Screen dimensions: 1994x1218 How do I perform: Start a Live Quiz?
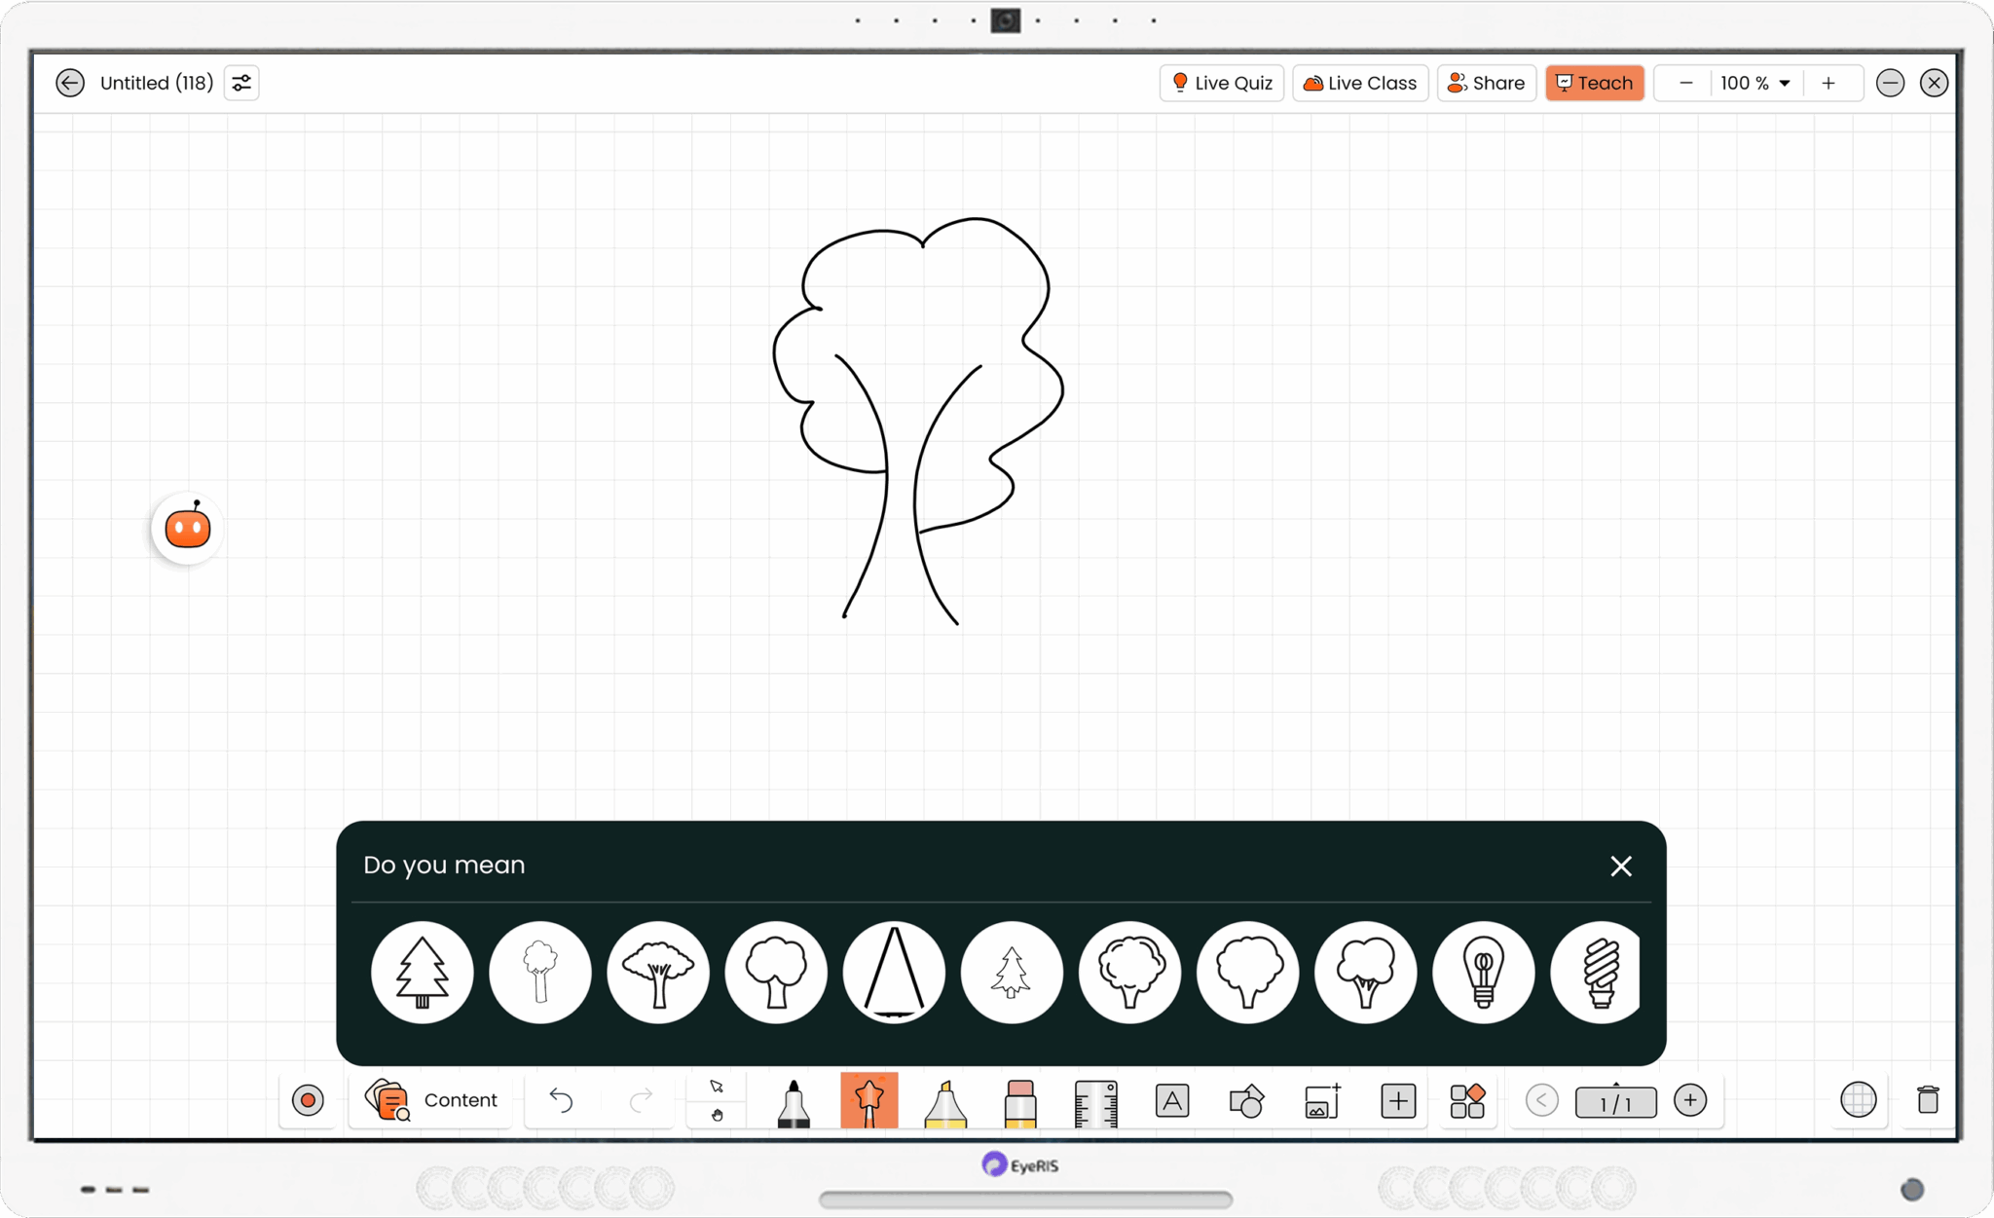pos(1221,83)
